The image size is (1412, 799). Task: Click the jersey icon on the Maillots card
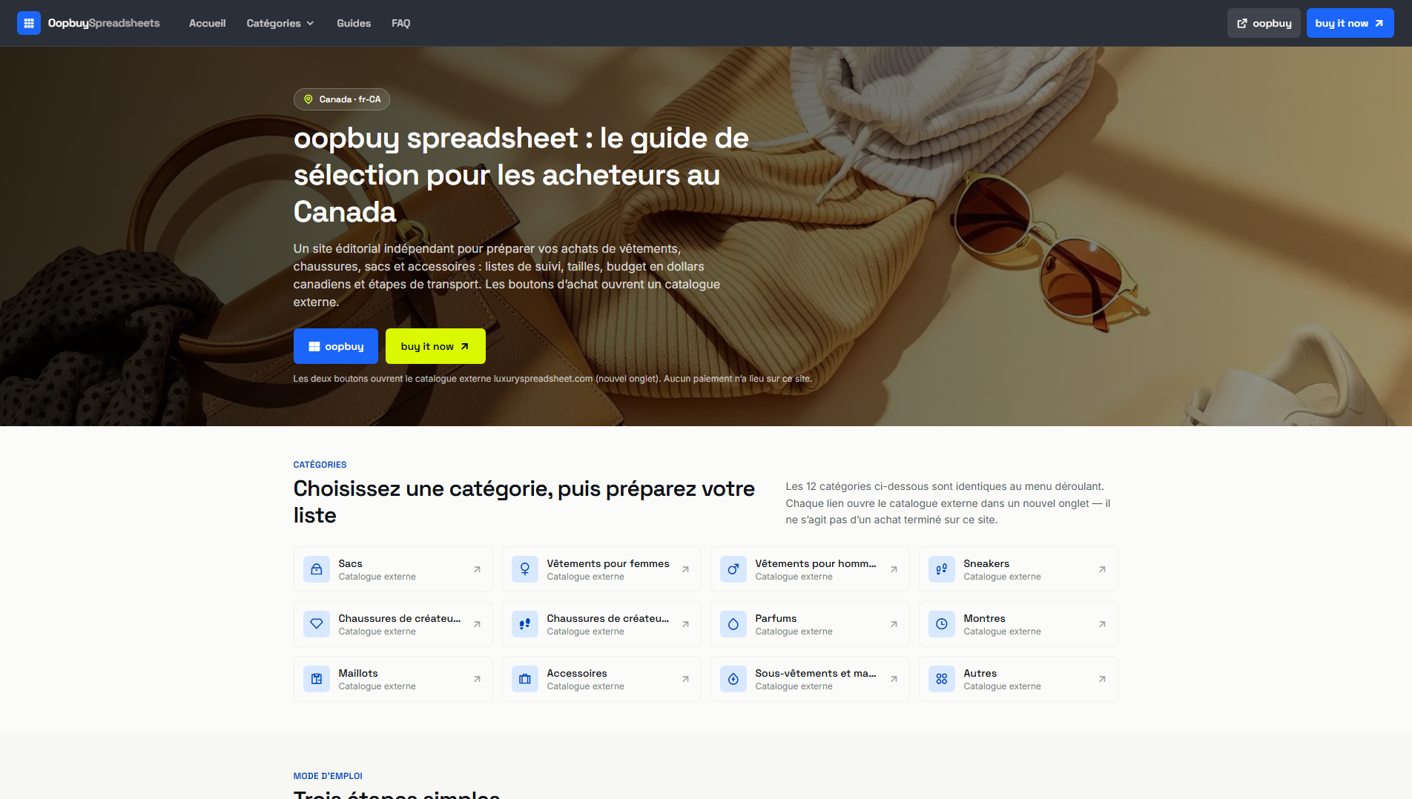[317, 679]
